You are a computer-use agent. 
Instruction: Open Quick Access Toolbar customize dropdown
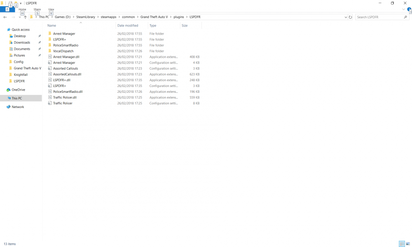21,3
